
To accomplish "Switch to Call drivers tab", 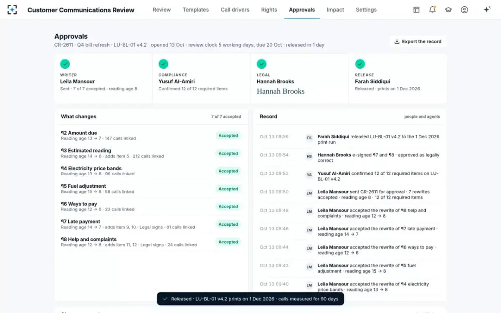I will (235, 10).
